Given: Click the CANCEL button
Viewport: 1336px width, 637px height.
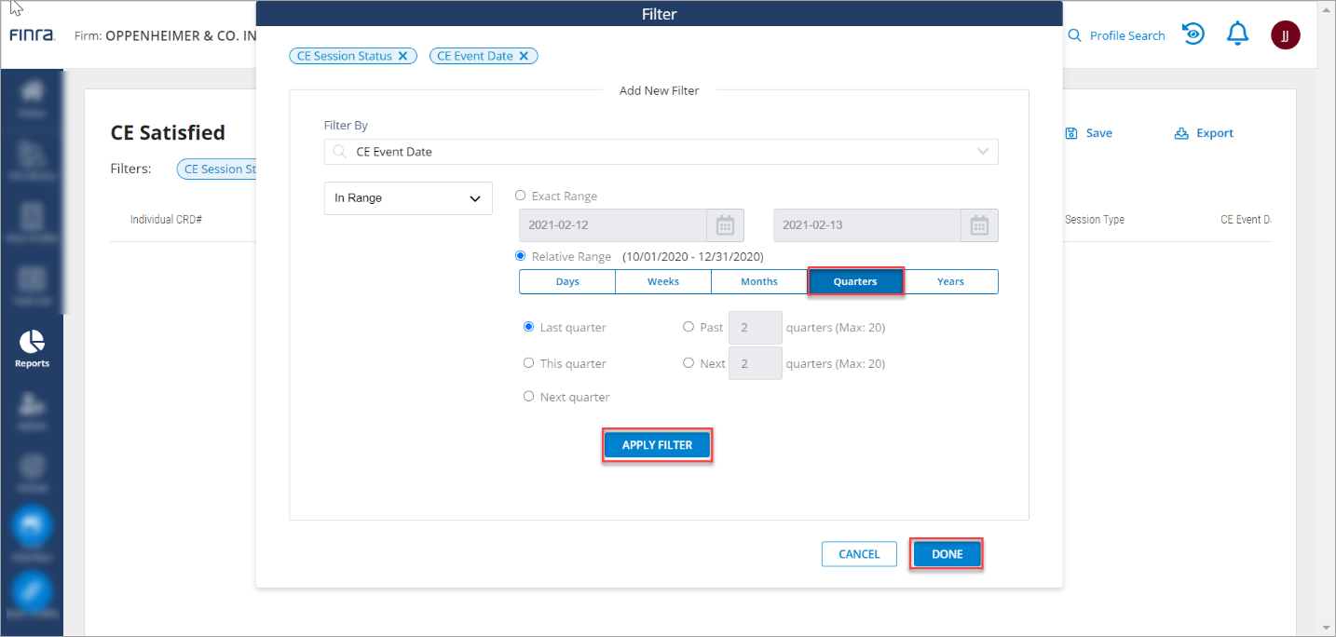Looking at the screenshot, I should click(859, 554).
